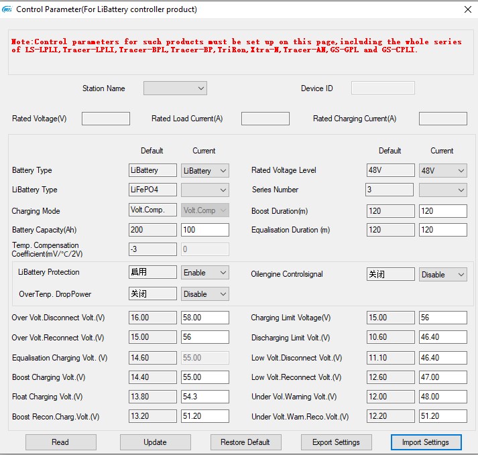Screen dimensions: 478x455
Task: Select the Over Volt.Disconnect current voltage field
Action: click(x=205, y=318)
